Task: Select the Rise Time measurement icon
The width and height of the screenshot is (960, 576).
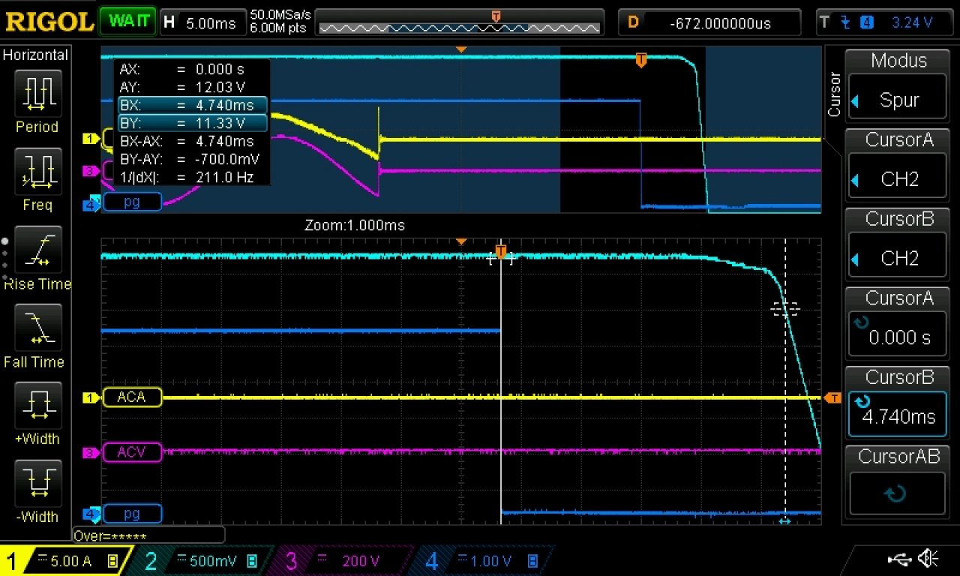Action: (x=37, y=249)
